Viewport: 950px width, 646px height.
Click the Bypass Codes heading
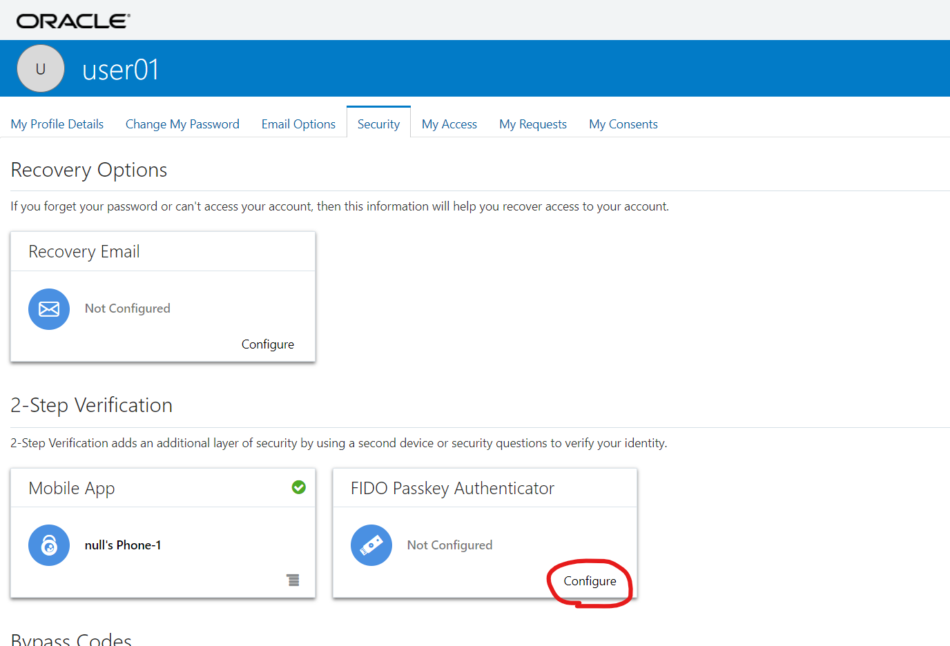[x=71, y=639]
